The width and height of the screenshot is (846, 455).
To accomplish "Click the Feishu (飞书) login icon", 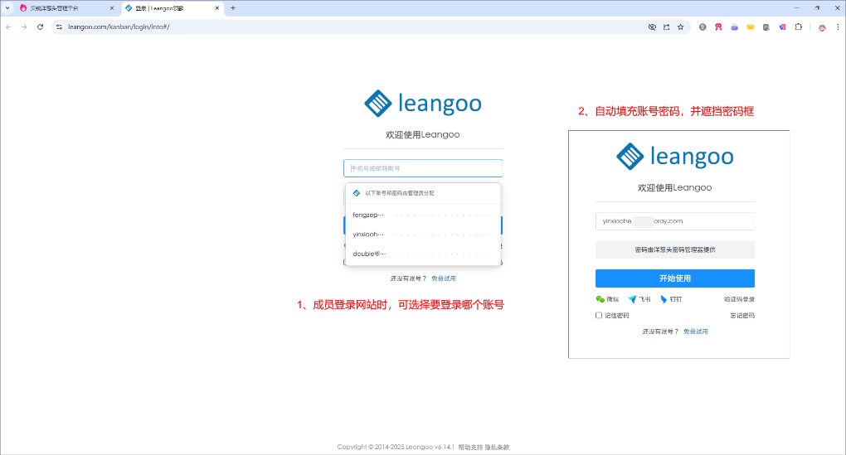I will point(632,299).
